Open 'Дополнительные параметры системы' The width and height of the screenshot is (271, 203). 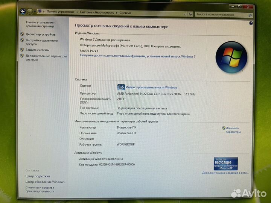[46, 58]
